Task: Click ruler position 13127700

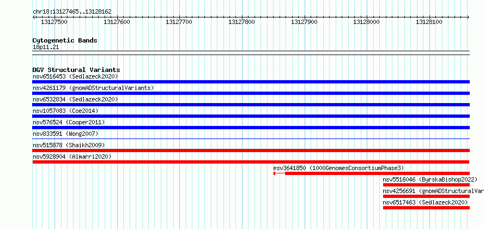Action: click(x=179, y=22)
